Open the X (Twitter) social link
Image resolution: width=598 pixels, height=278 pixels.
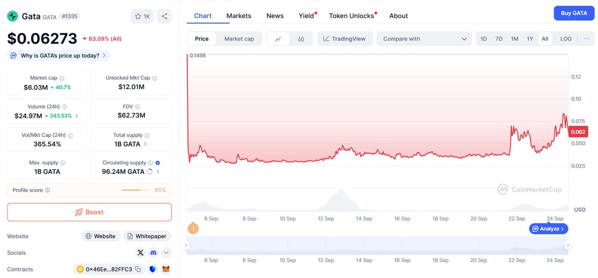pos(140,253)
